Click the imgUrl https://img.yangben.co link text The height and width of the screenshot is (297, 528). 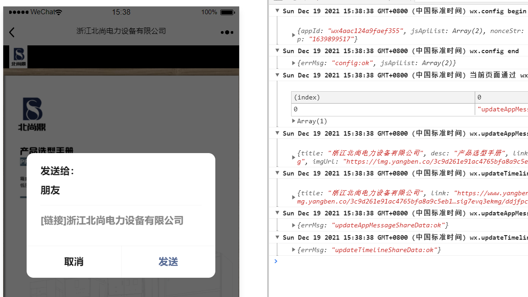coord(435,162)
